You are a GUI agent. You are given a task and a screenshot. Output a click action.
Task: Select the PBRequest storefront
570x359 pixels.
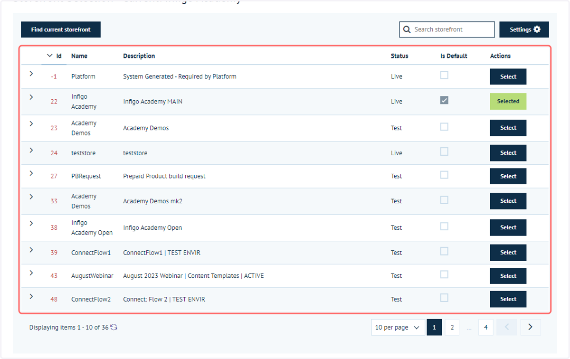pos(508,176)
